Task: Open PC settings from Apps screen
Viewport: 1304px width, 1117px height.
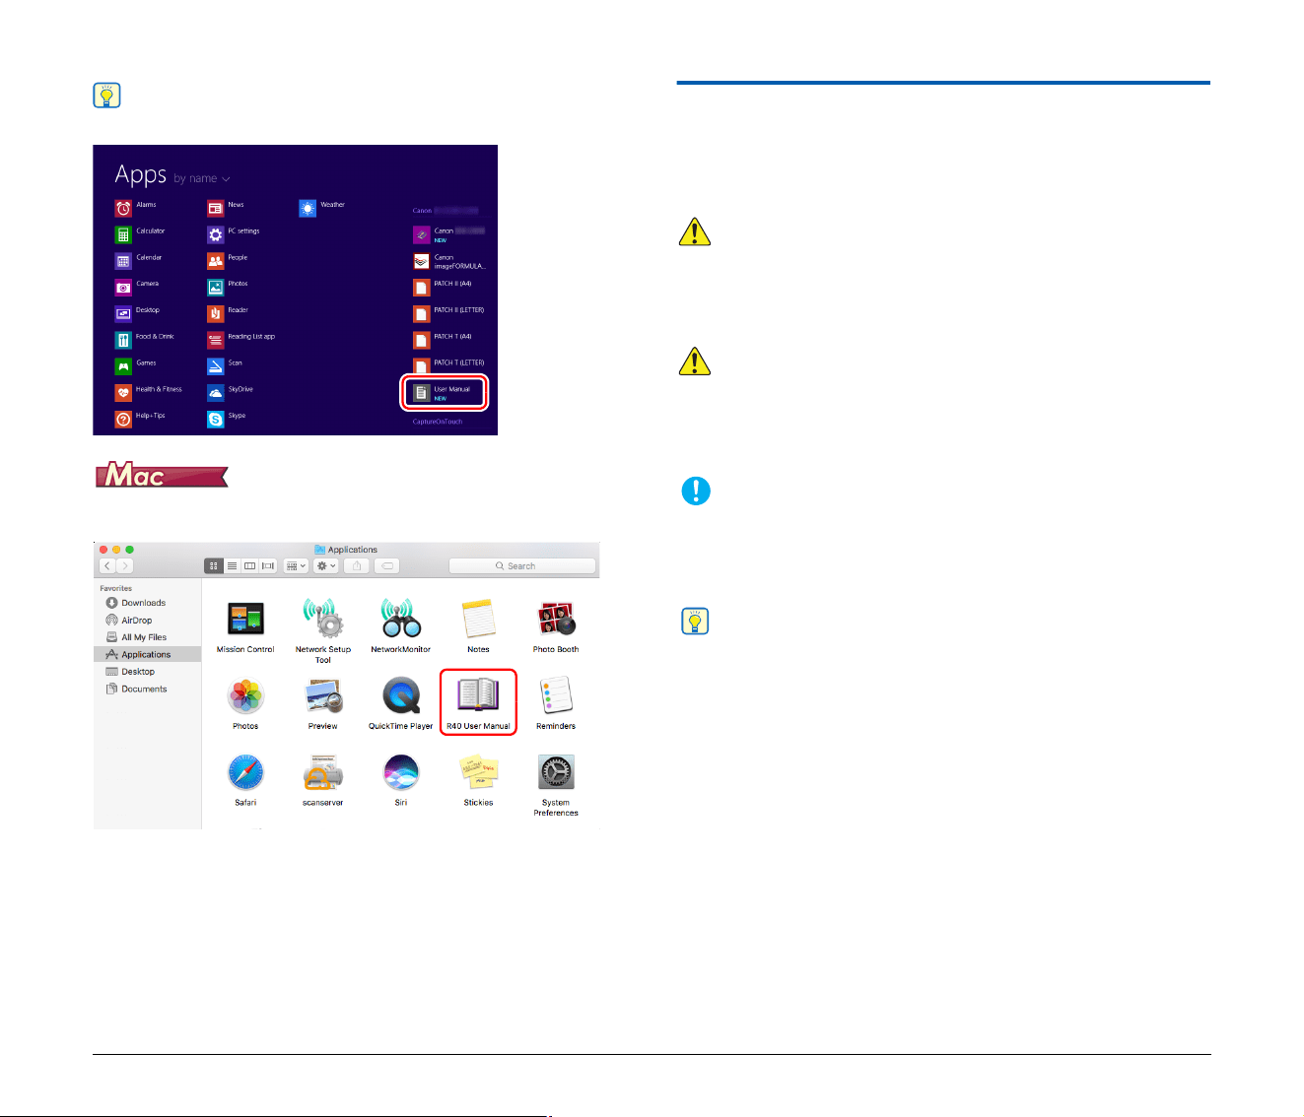Action: point(234,234)
